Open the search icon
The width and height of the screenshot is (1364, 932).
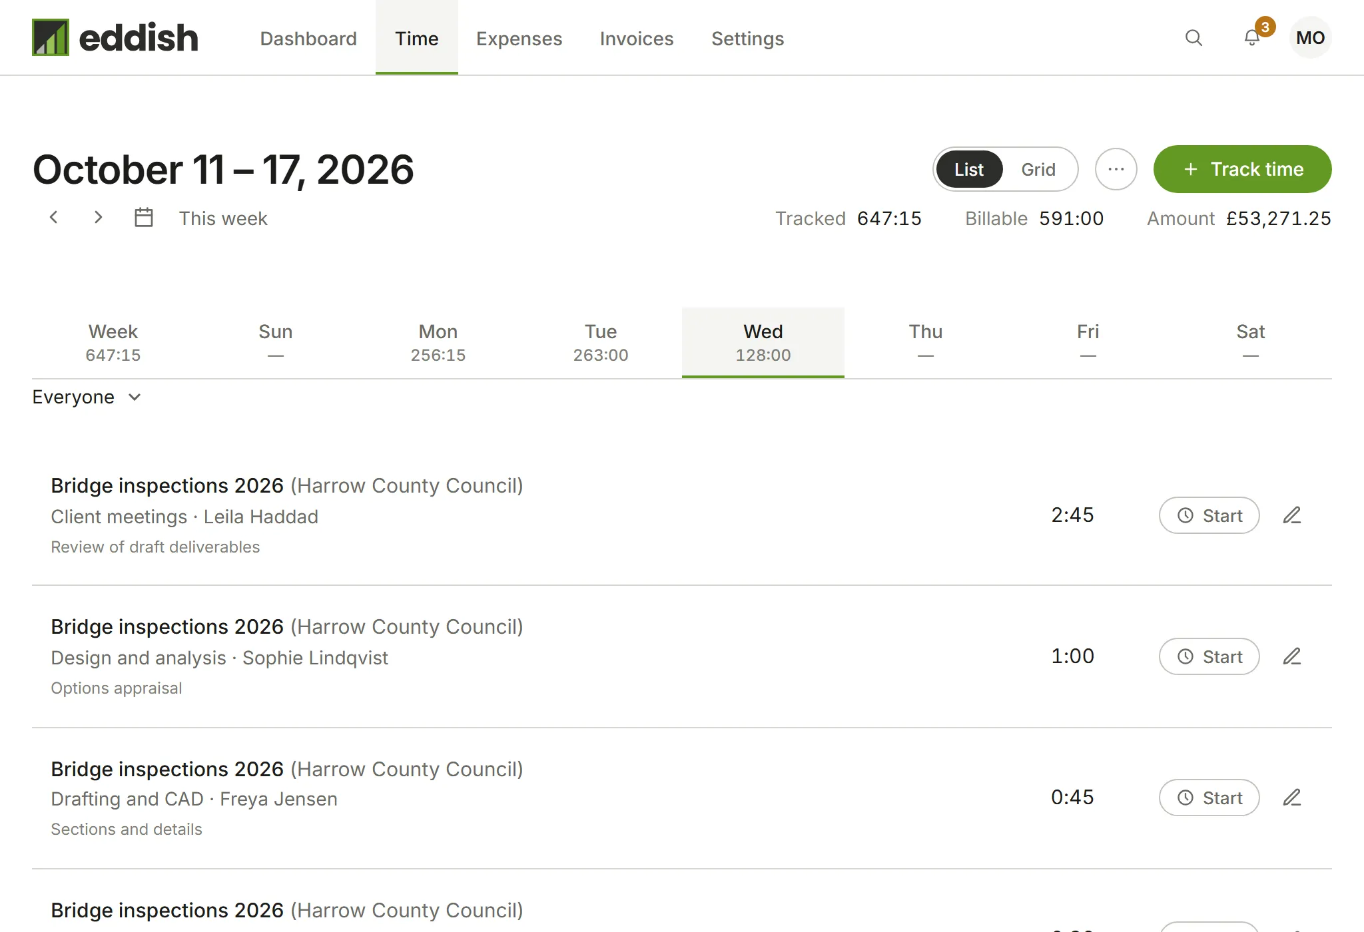[1193, 38]
